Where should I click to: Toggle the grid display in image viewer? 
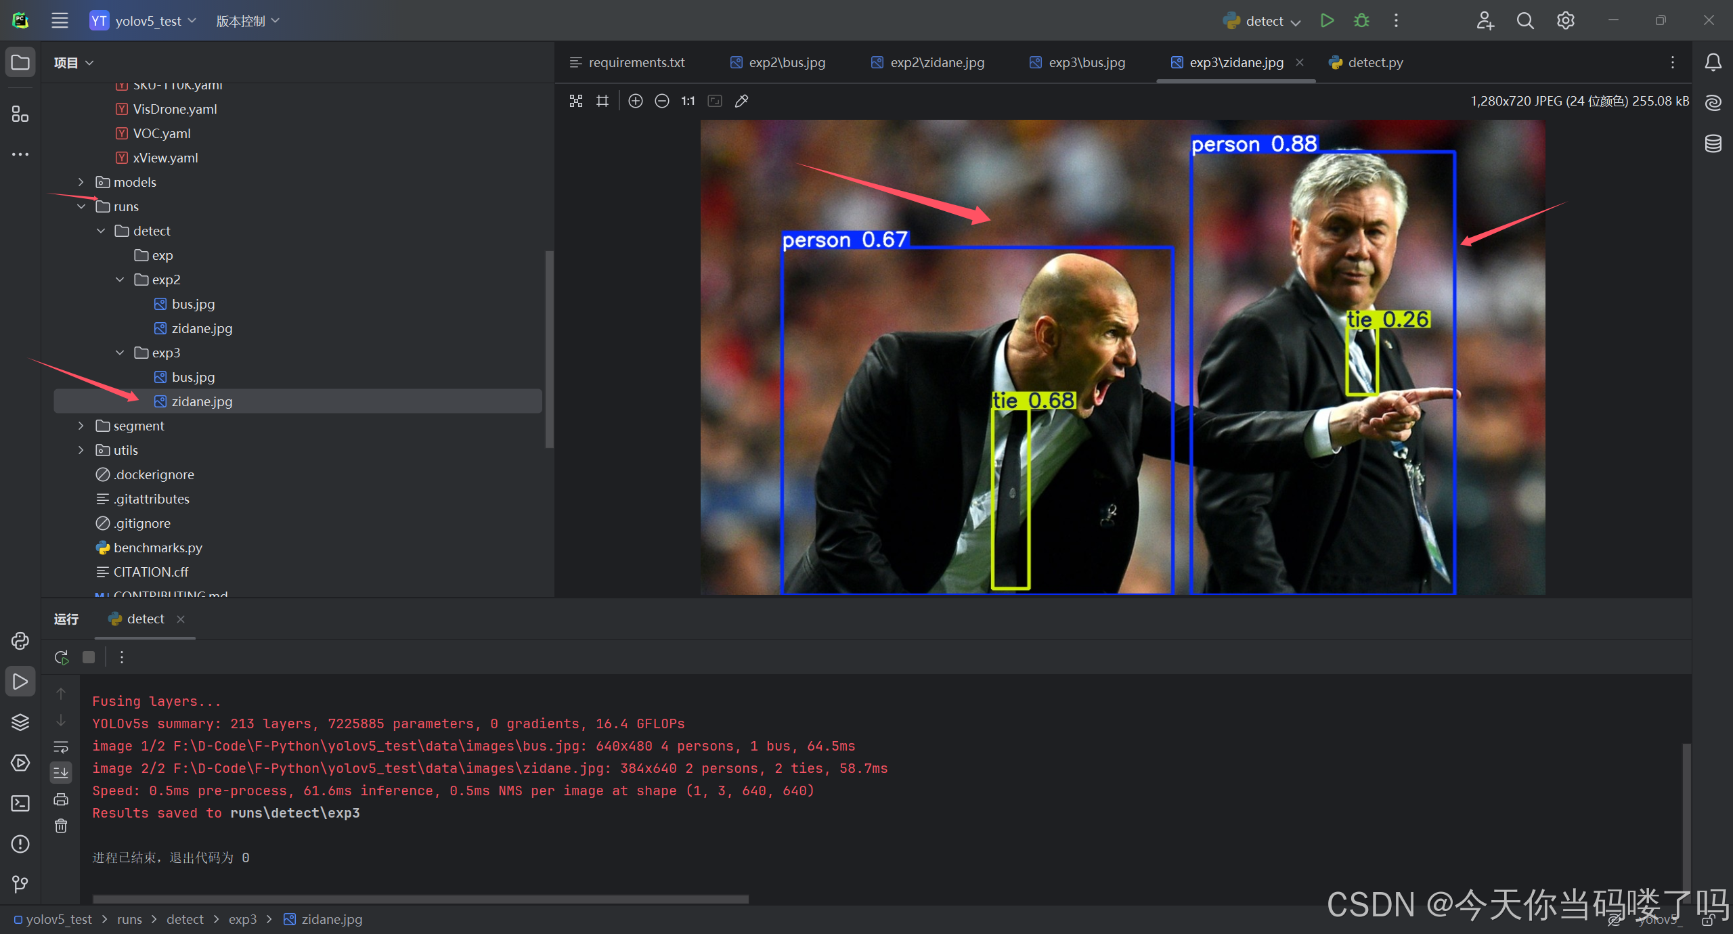(x=602, y=101)
